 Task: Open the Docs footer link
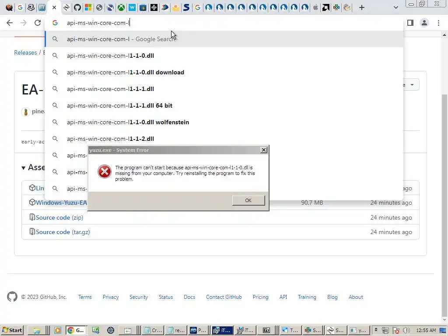(x=189, y=297)
